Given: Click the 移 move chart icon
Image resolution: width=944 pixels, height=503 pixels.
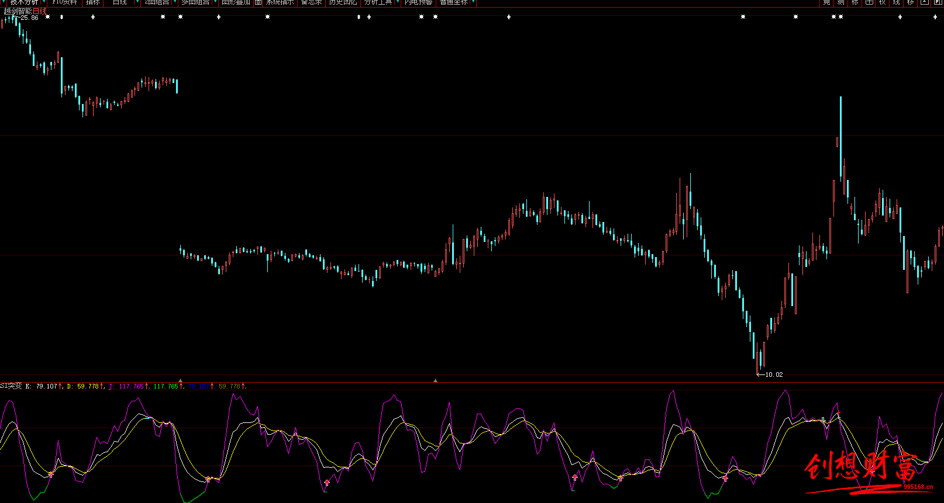Looking at the screenshot, I should (910, 2).
